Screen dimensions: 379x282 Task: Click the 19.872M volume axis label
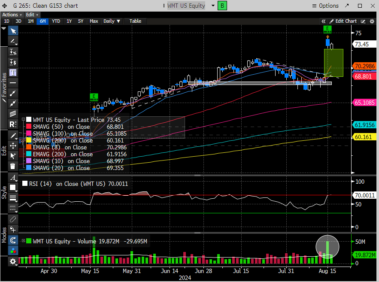coord(365,255)
